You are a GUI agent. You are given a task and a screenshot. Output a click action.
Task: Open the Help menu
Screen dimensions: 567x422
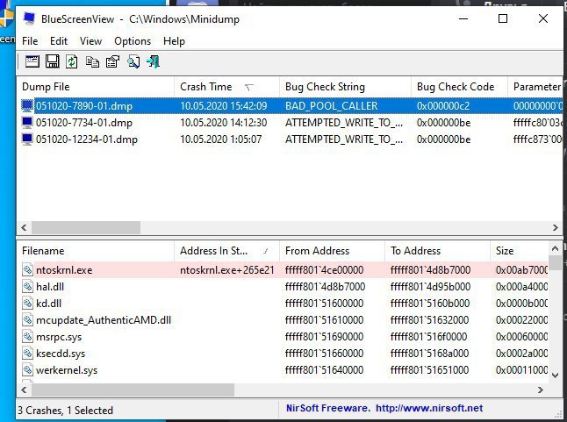tap(174, 41)
